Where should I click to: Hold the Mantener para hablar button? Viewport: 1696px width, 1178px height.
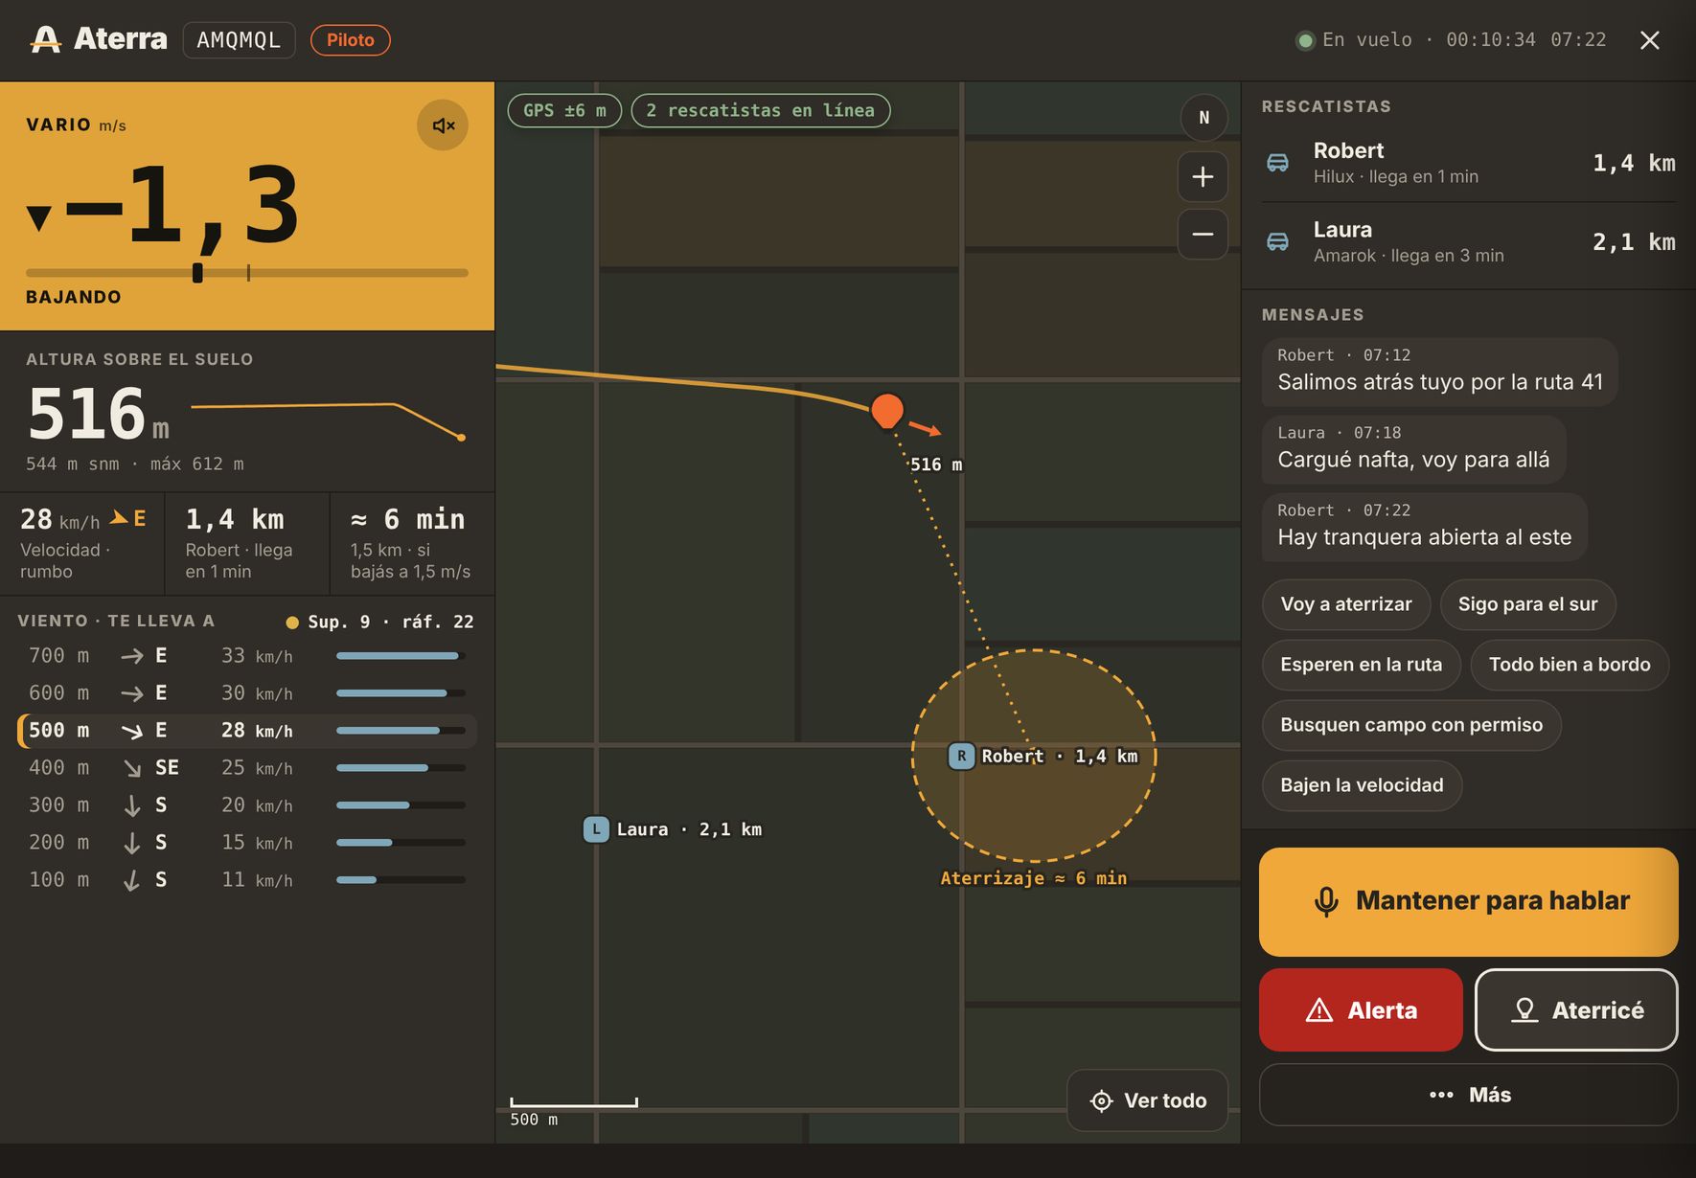1468,901
